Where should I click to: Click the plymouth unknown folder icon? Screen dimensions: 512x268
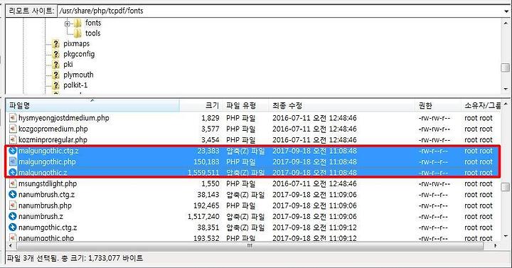pyautogui.click(x=56, y=75)
